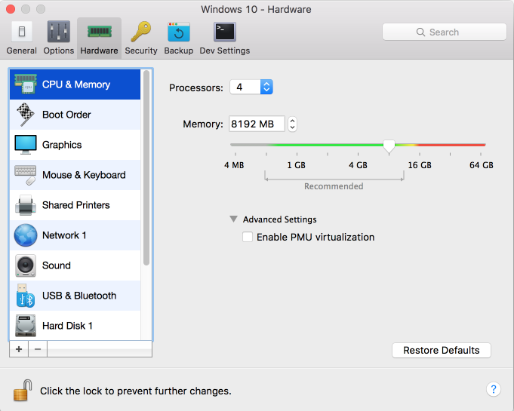Screen dimensions: 514x411
Task: Select the Graphics monitor icon
Action: (26, 145)
